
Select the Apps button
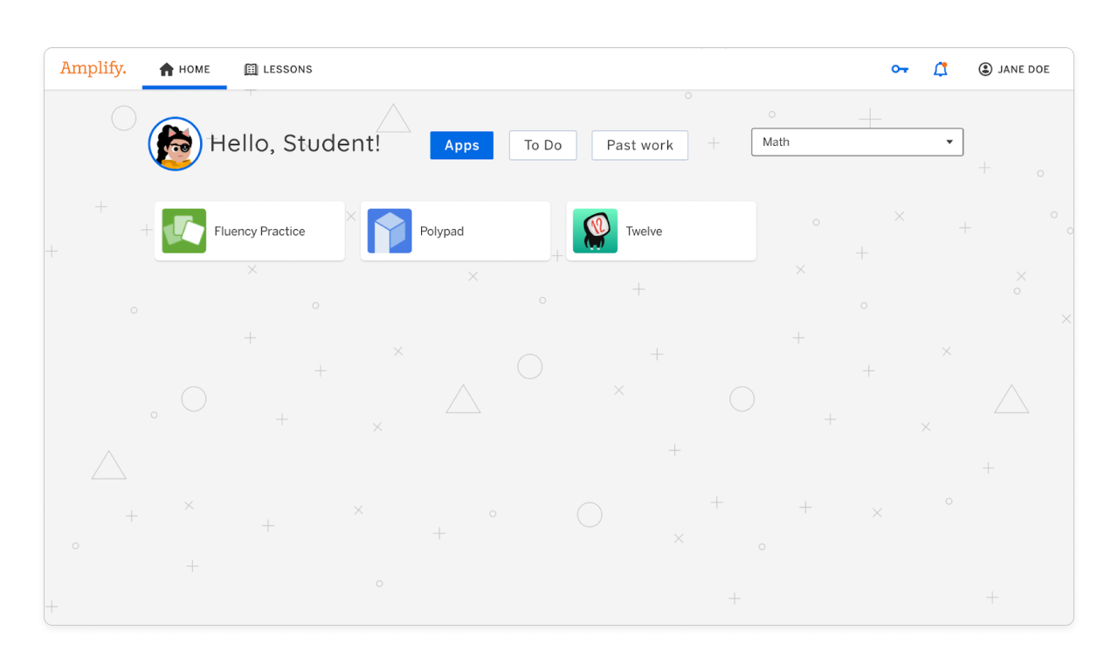pos(462,145)
